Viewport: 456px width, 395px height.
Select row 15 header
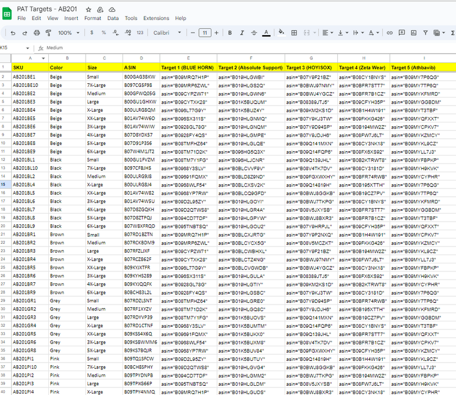pyautogui.click(x=3, y=185)
